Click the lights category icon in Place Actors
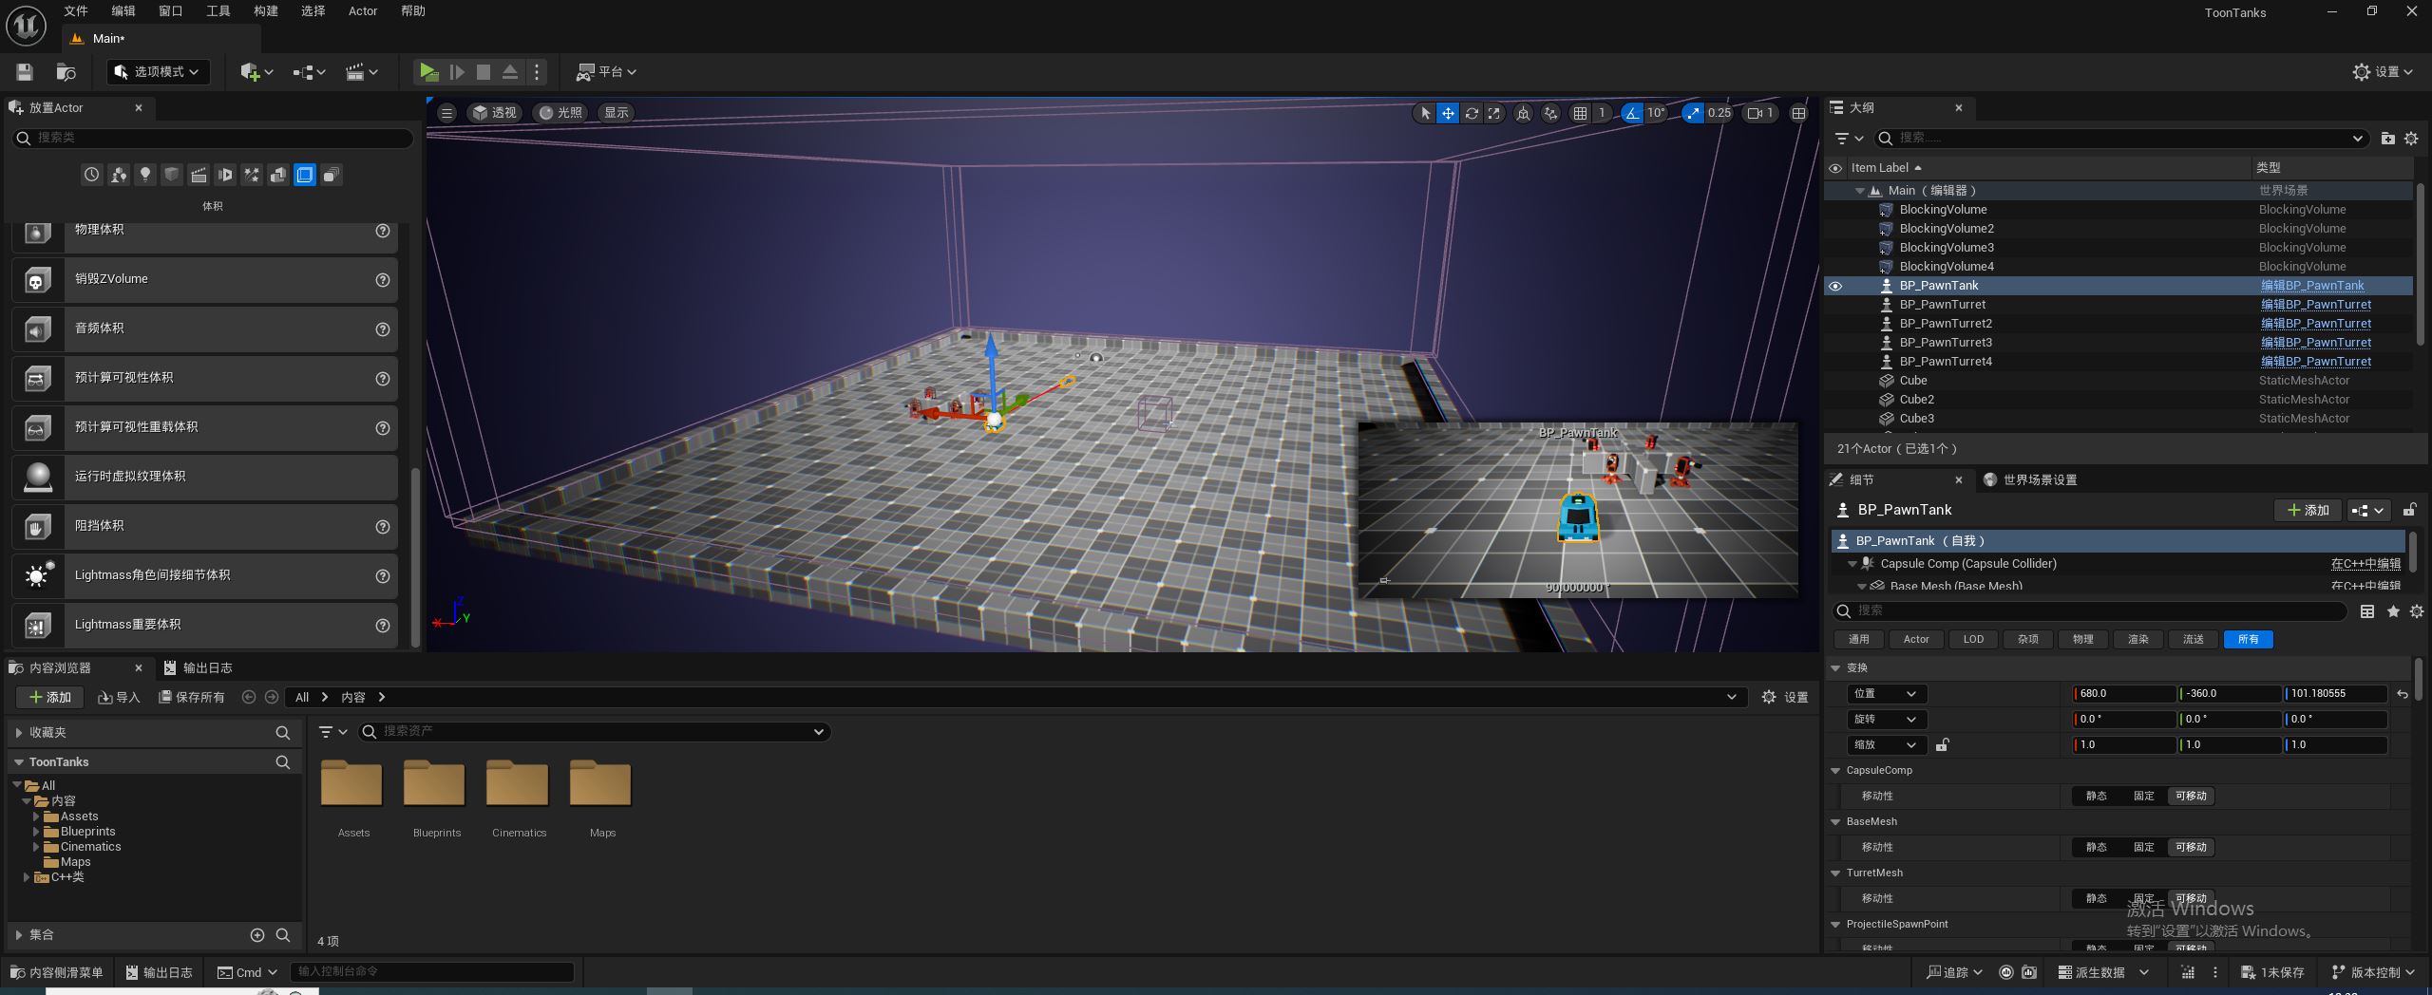 (x=145, y=175)
